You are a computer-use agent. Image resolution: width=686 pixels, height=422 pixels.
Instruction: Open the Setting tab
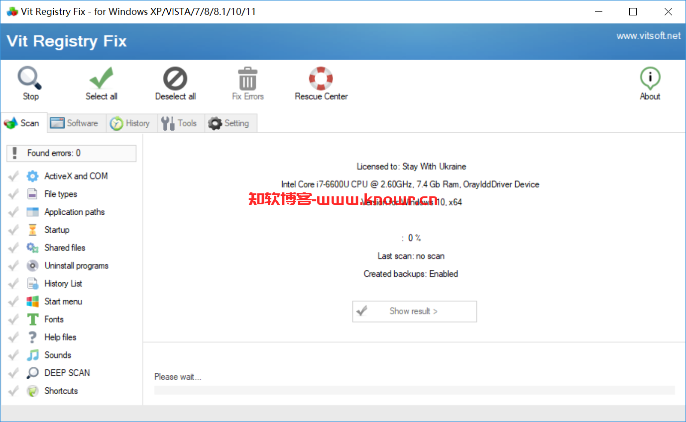point(231,123)
